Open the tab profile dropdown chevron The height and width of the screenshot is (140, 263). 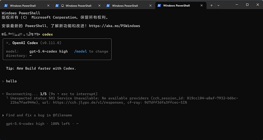pos(218,6)
